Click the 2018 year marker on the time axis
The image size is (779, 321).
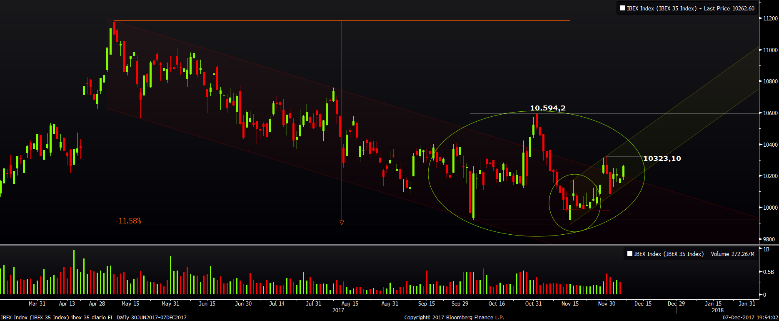point(718,310)
